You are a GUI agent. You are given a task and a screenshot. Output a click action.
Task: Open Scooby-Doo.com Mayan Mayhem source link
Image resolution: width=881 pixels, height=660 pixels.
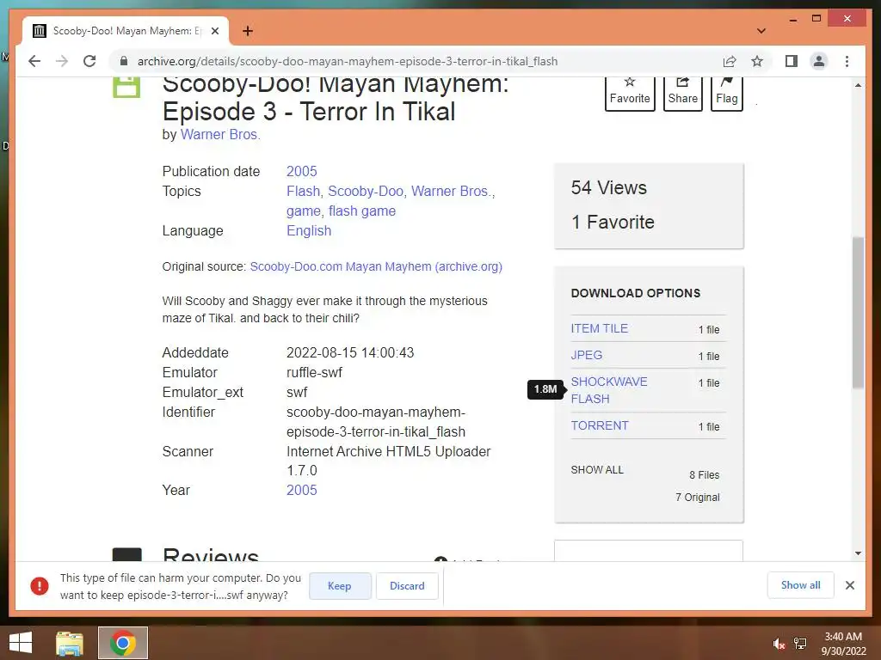376,266
